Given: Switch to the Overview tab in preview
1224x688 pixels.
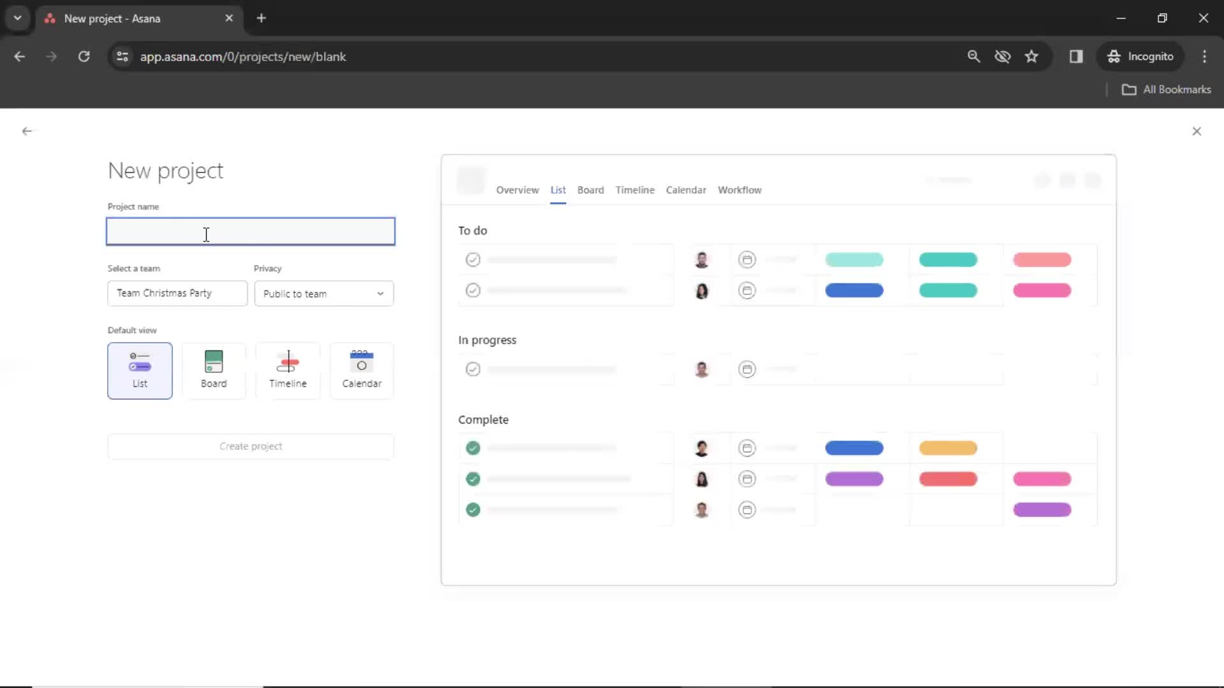Looking at the screenshot, I should (x=517, y=190).
